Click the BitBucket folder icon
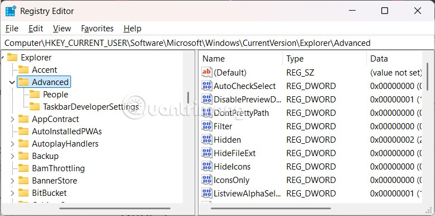The height and width of the screenshot is (216, 435). [x=23, y=192]
